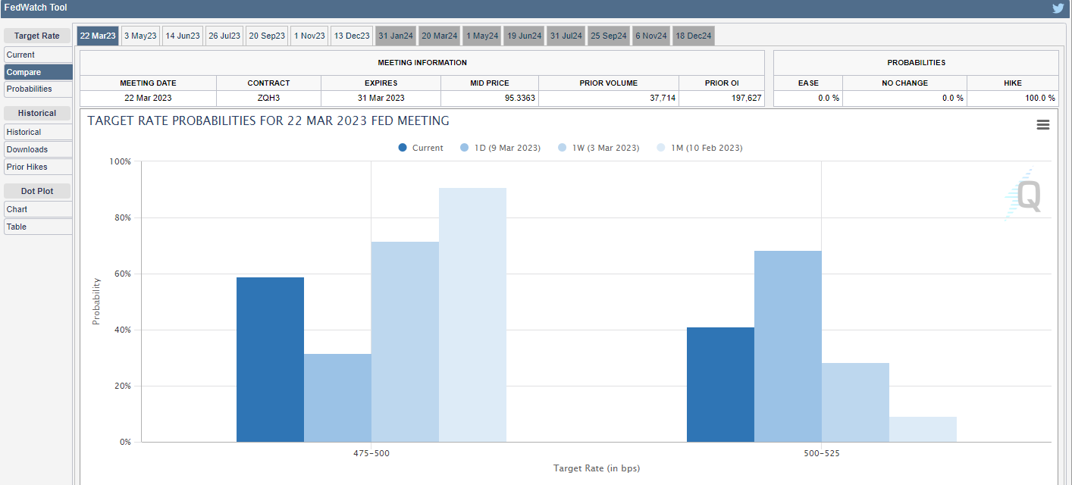The width and height of the screenshot is (1072, 485).
Task: Click the 1W bar for 500-525
Action: click(855, 402)
